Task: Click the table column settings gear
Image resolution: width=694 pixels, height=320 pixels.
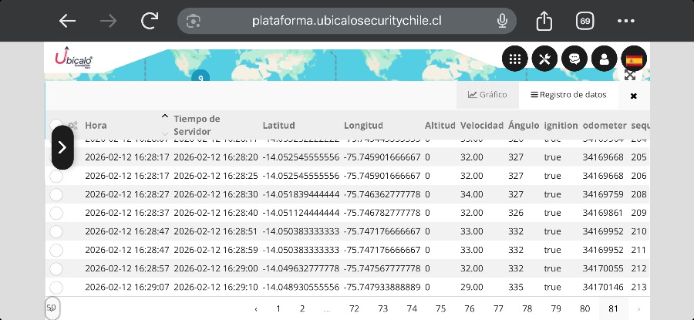Action: (x=72, y=125)
